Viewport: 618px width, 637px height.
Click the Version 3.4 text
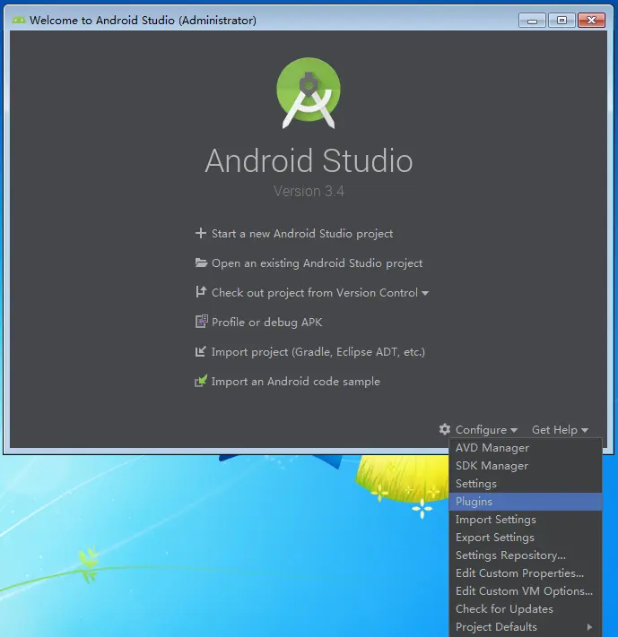coord(309,191)
